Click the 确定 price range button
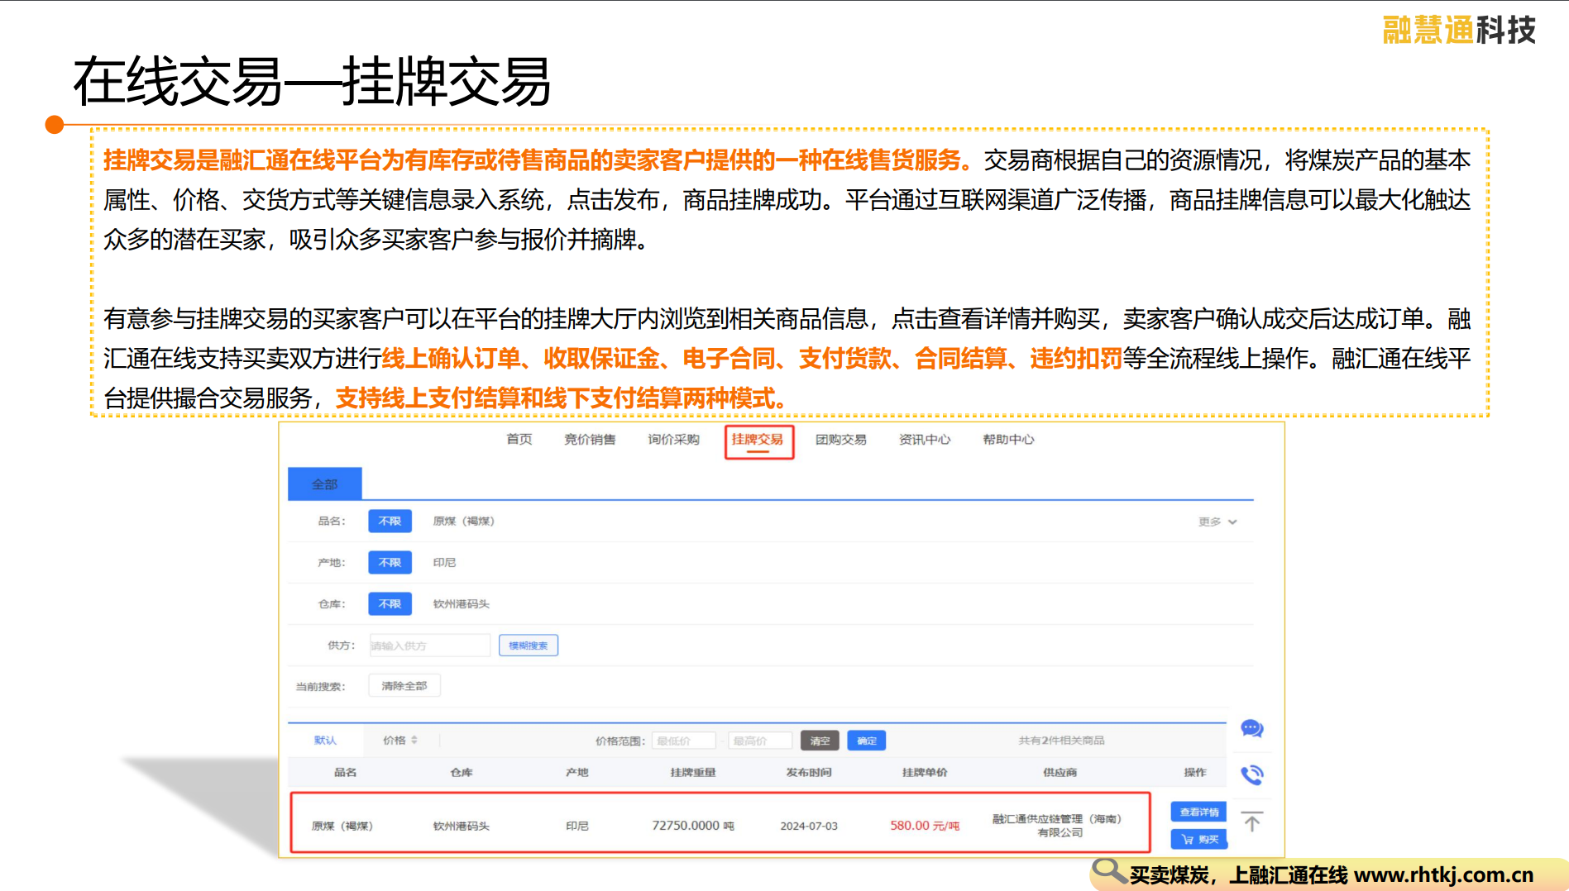Image resolution: width=1569 pixels, height=891 pixels. click(x=866, y=741)
